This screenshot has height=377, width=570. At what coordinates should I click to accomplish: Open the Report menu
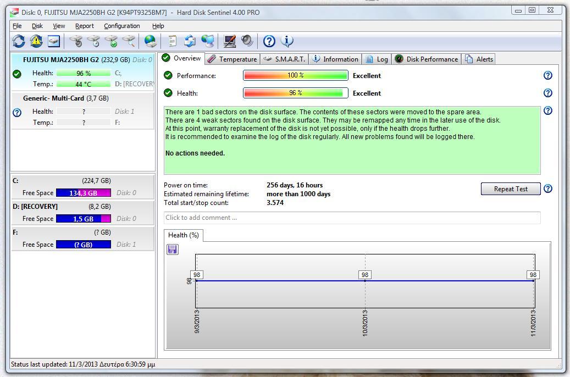pyautogui.click(x=84, y=26)
